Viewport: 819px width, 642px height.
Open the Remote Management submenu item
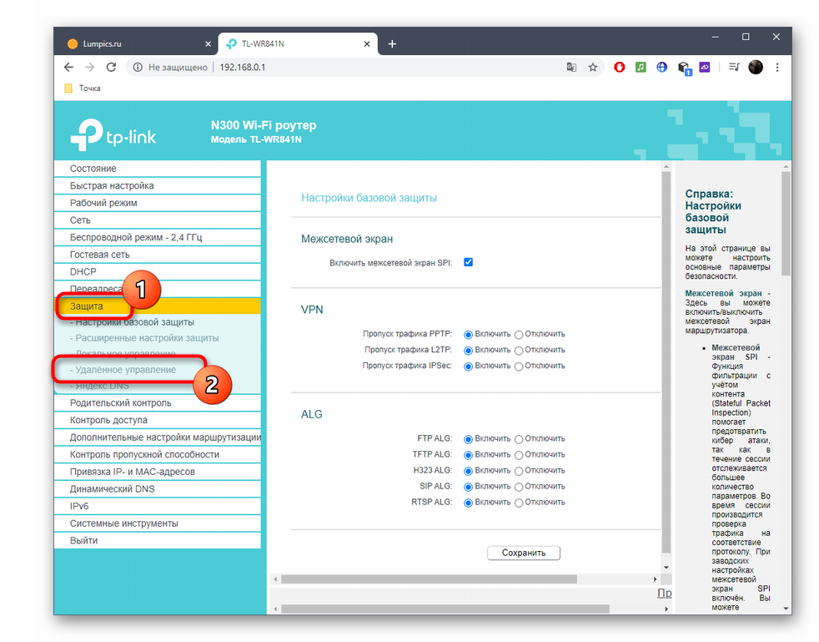[x=125, y=370]
